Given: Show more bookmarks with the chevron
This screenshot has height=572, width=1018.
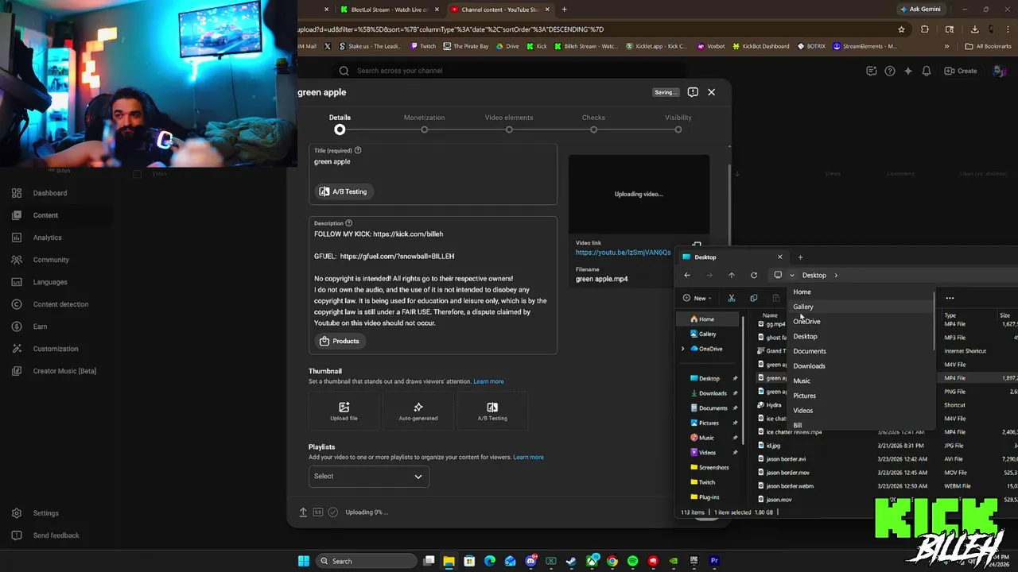Looking at the screenshot, I should (946, 46).
